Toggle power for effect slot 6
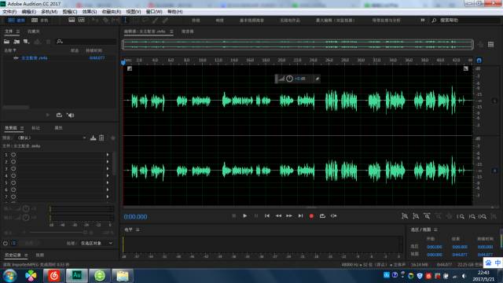503x283 pixels. 13,190
